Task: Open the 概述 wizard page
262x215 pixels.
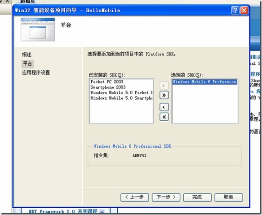Action: coord(27,55)
